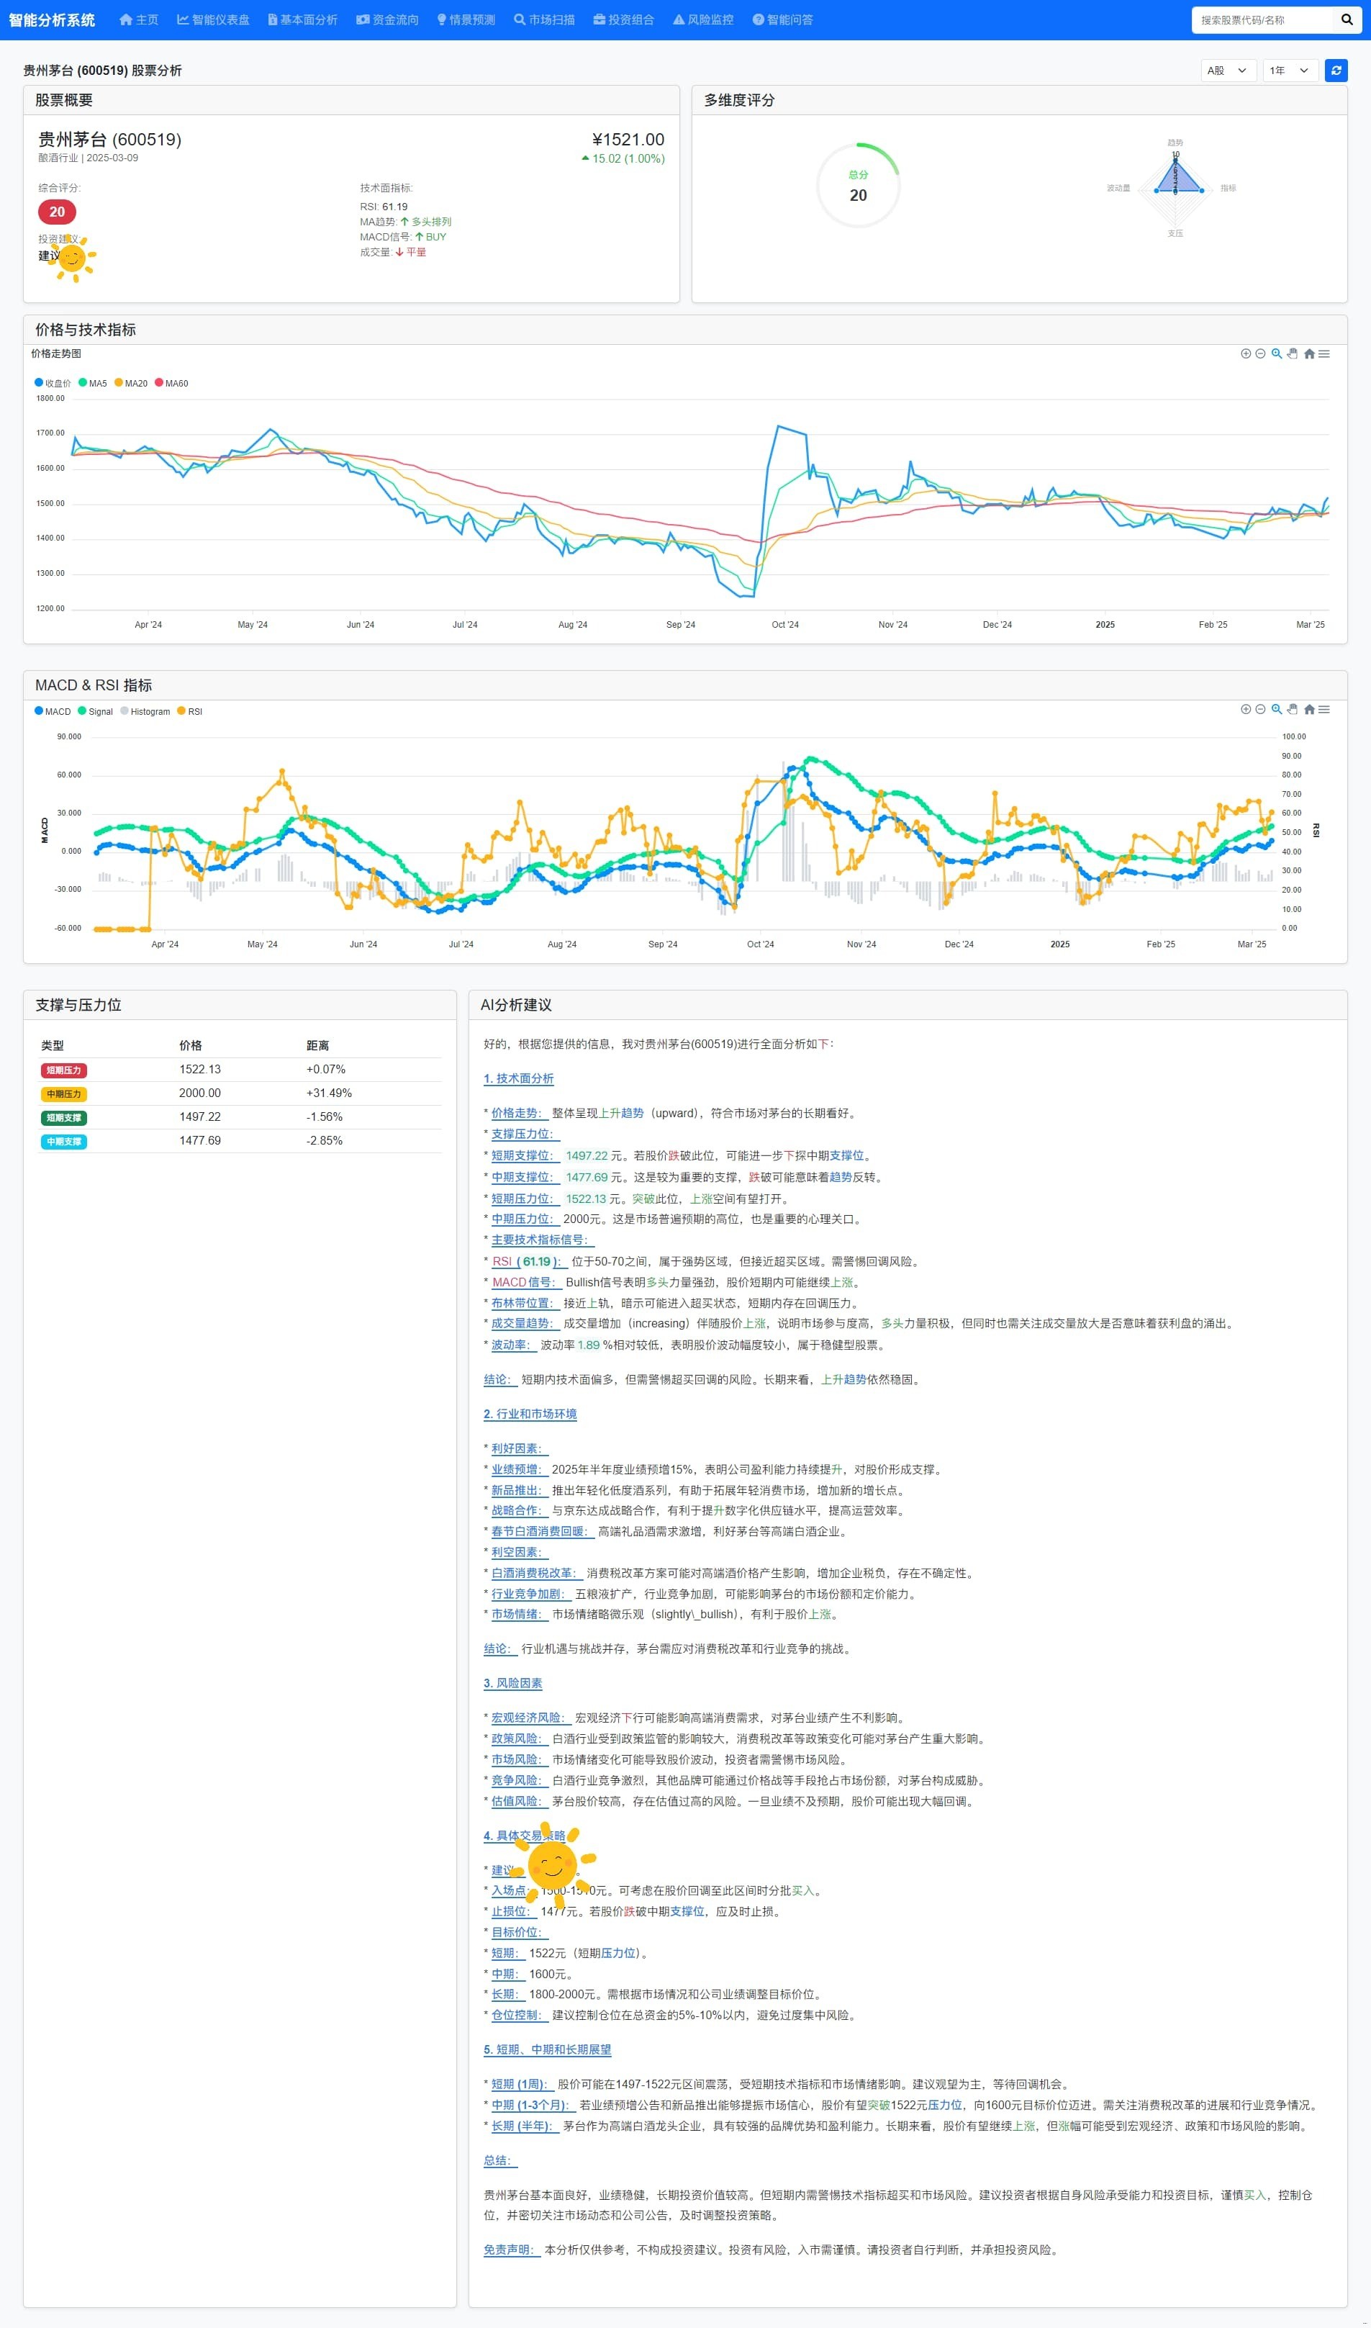Screen dimensions: 1371x2328
Task: Click the search magnifier icon in navbar
Action: [1346, 19]
